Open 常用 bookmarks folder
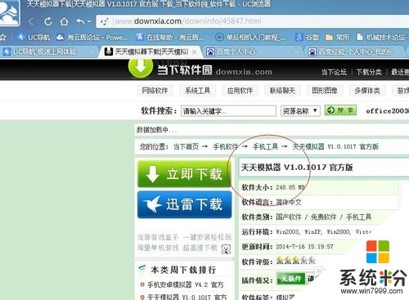Screen dimensions: 409x300 337,37
